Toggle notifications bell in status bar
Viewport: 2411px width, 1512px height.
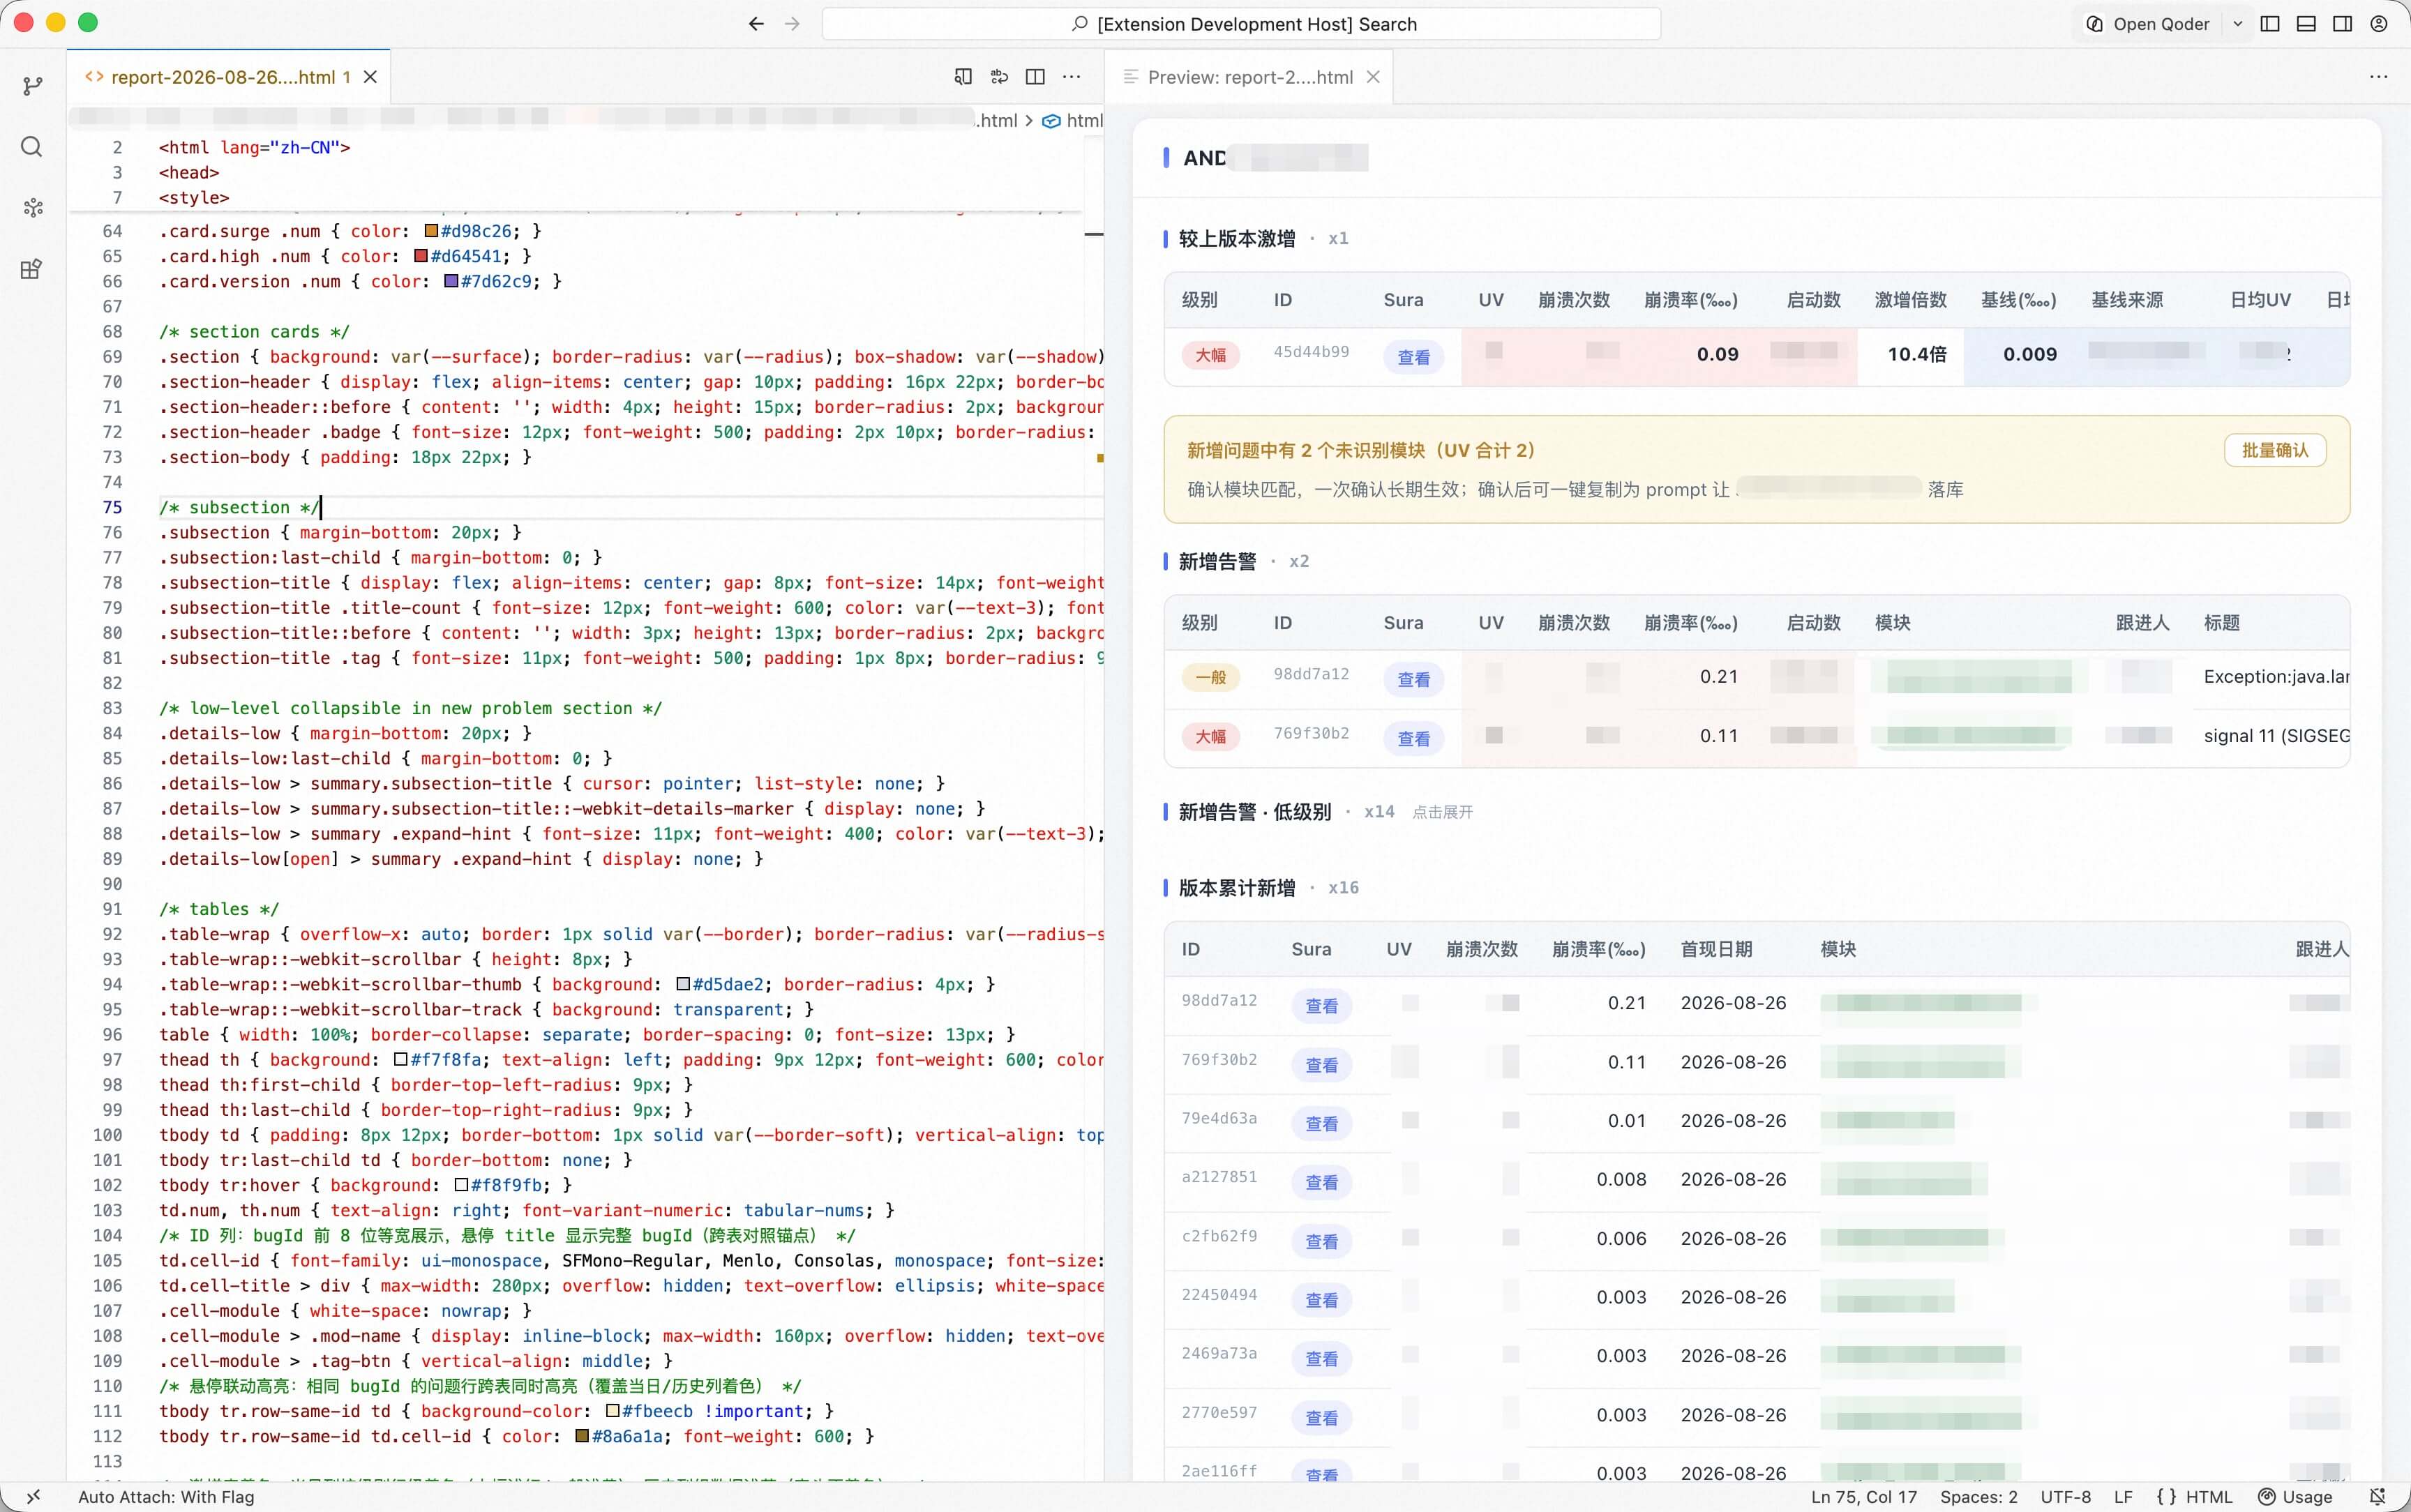click(2378, 1497)
